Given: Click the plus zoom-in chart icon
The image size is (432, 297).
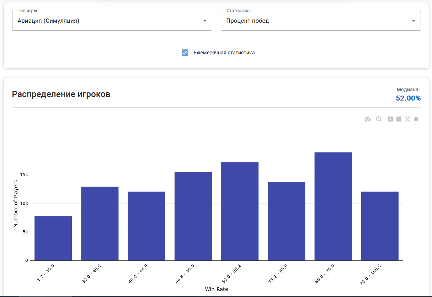Looking at the screenshot, I should coord(390,119).
